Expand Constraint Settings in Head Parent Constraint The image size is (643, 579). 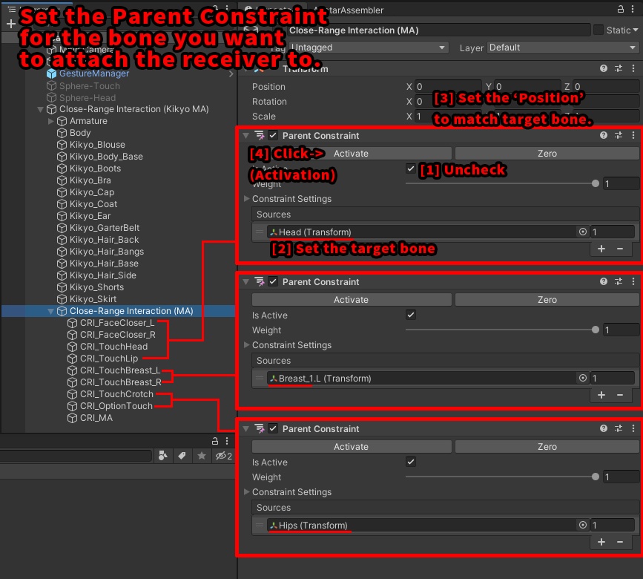coord(246,199)
